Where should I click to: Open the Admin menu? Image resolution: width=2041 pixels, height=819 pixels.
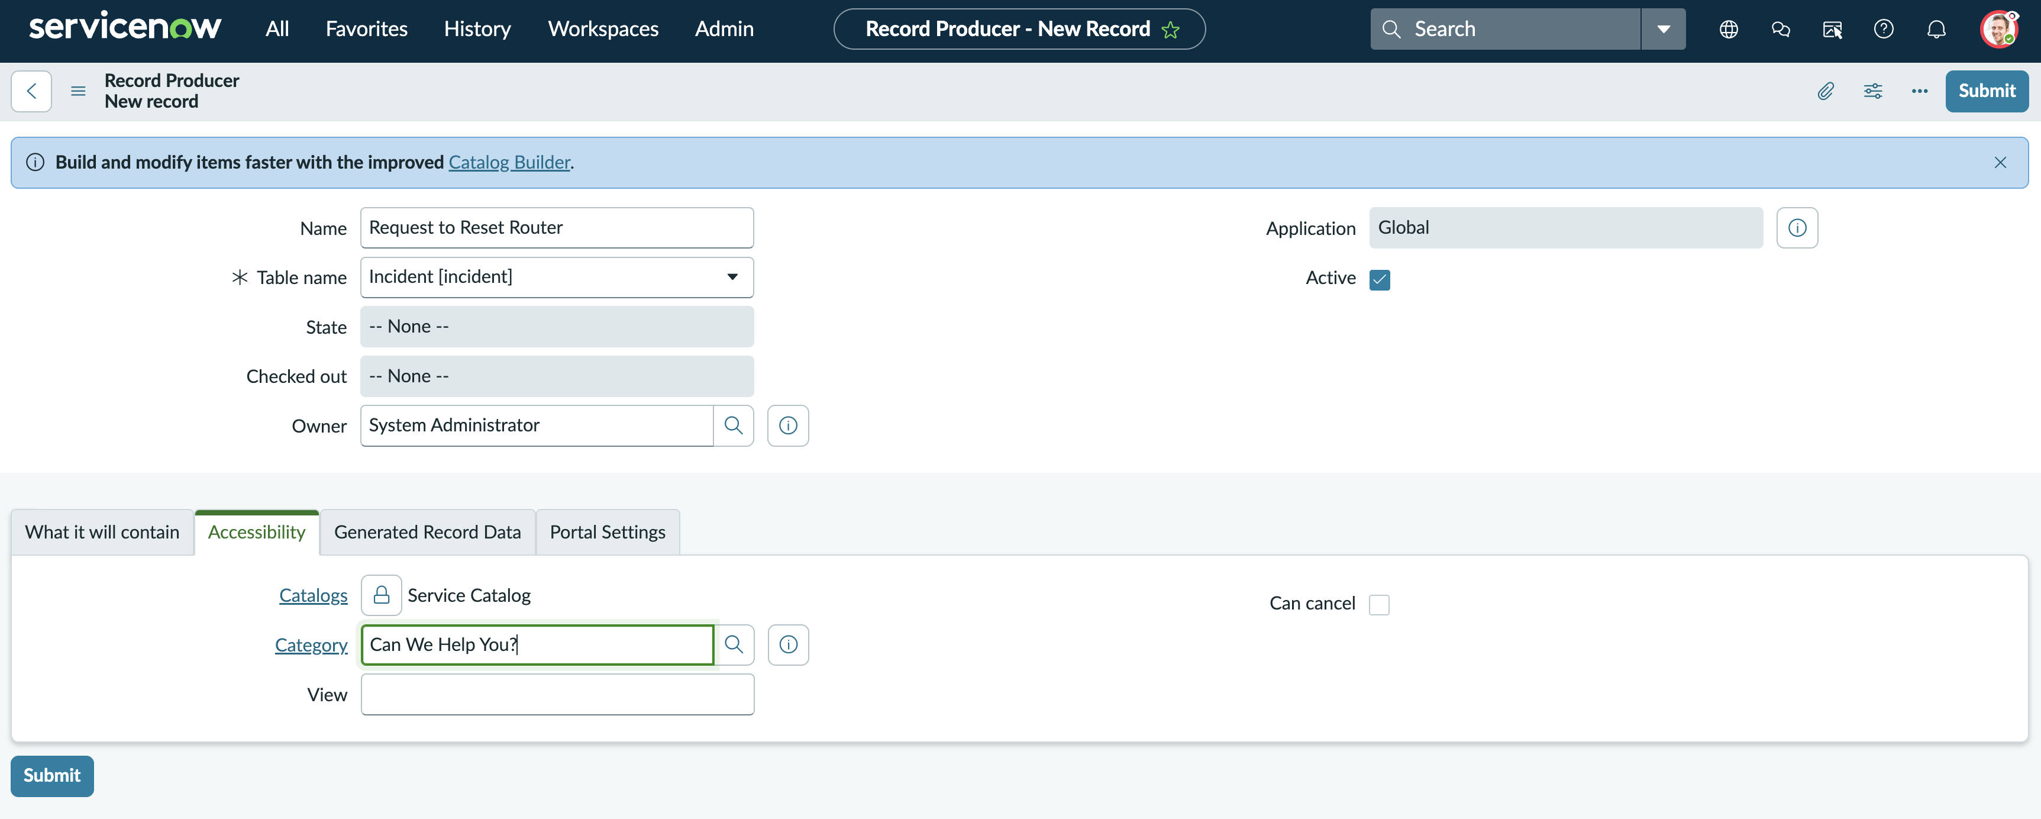coord(724,30)
